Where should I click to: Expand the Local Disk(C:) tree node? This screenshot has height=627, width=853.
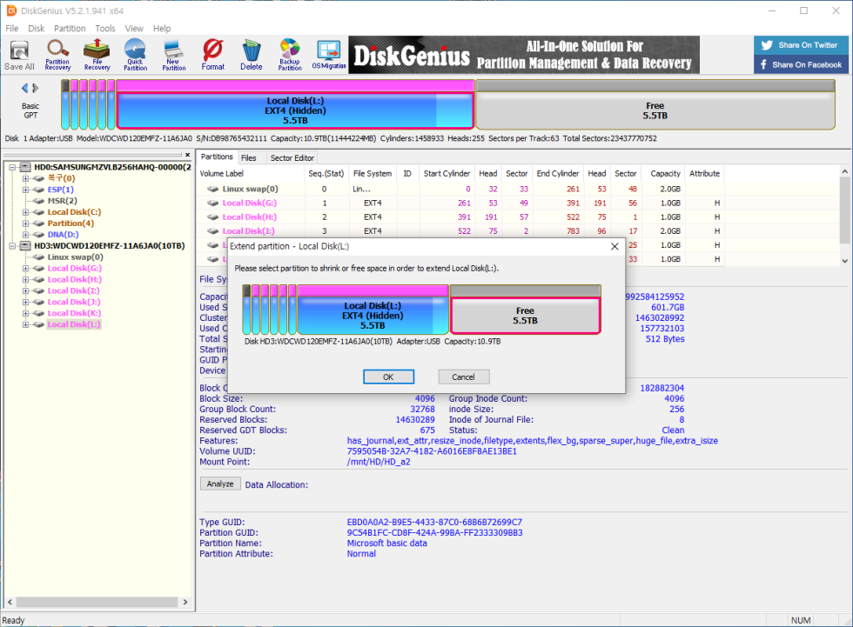[26, 212]
